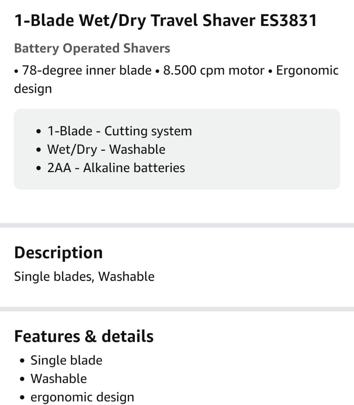Click the Single blade feature item

pos(66,360)
